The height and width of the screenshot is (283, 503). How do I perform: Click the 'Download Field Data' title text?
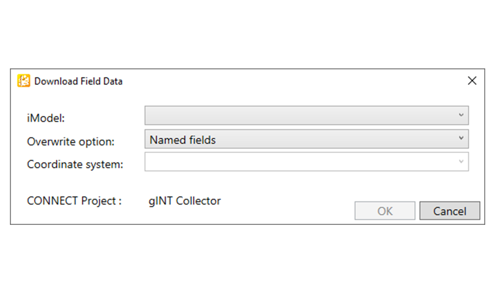tap(78, 81)
